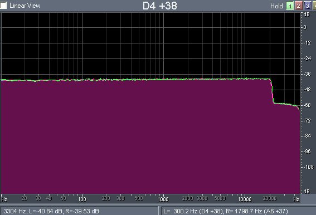The width and height of the screenshot is (316, 215).
Task: Click the -36 dB scale label
Action: [307, 74]
